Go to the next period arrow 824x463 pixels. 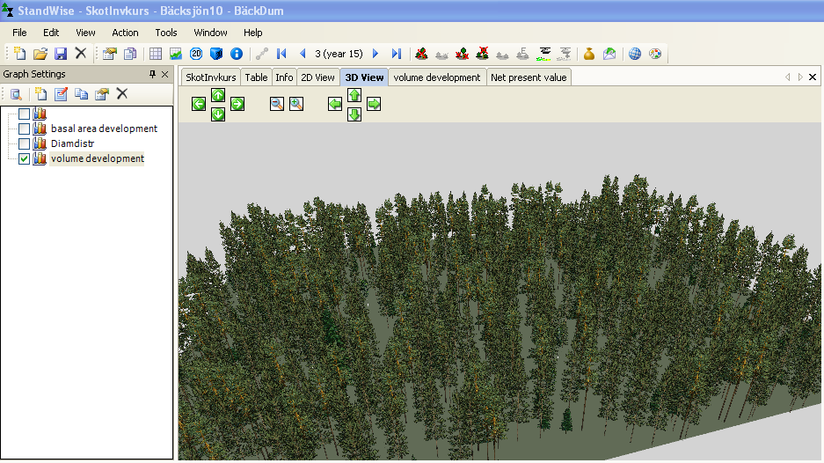tap(376, 54)
